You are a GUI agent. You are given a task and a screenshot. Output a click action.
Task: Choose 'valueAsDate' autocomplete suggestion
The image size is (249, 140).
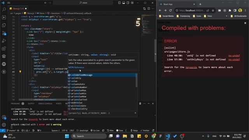click(102, 84)
